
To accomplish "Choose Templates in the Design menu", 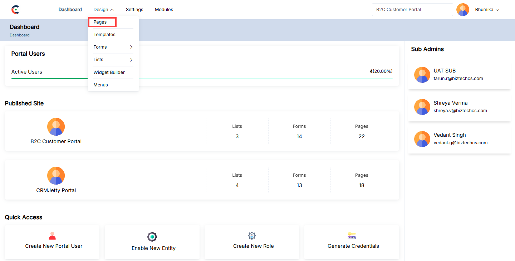I will [x=104, y=35].
